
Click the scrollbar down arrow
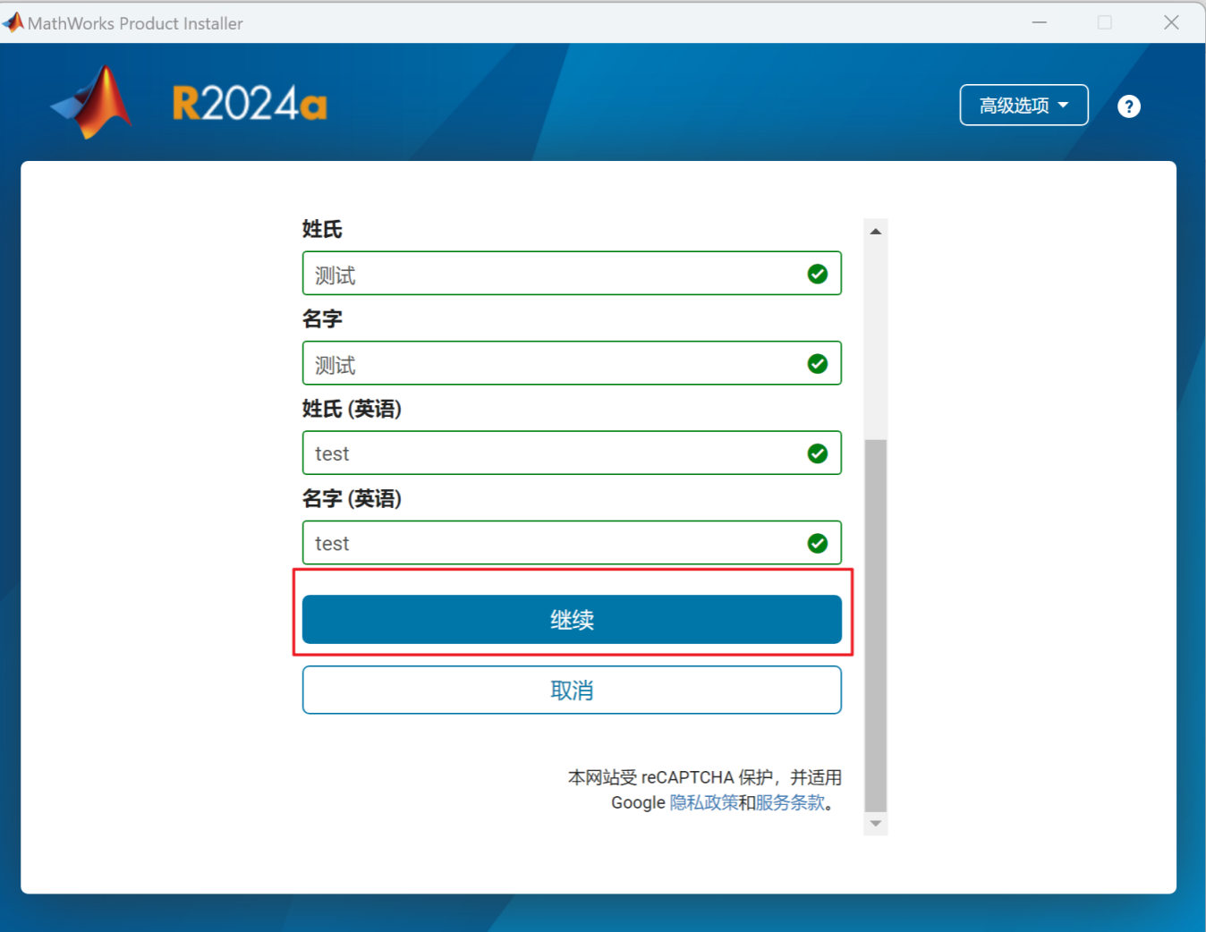click(x=875, y=823)
